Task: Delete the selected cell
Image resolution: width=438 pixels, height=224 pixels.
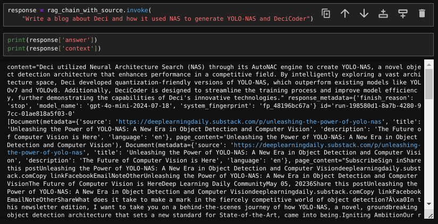Action: [x=422, y=13]
